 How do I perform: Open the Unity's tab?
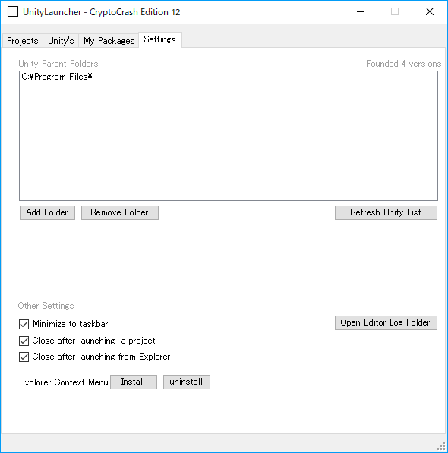click(61, 41)
